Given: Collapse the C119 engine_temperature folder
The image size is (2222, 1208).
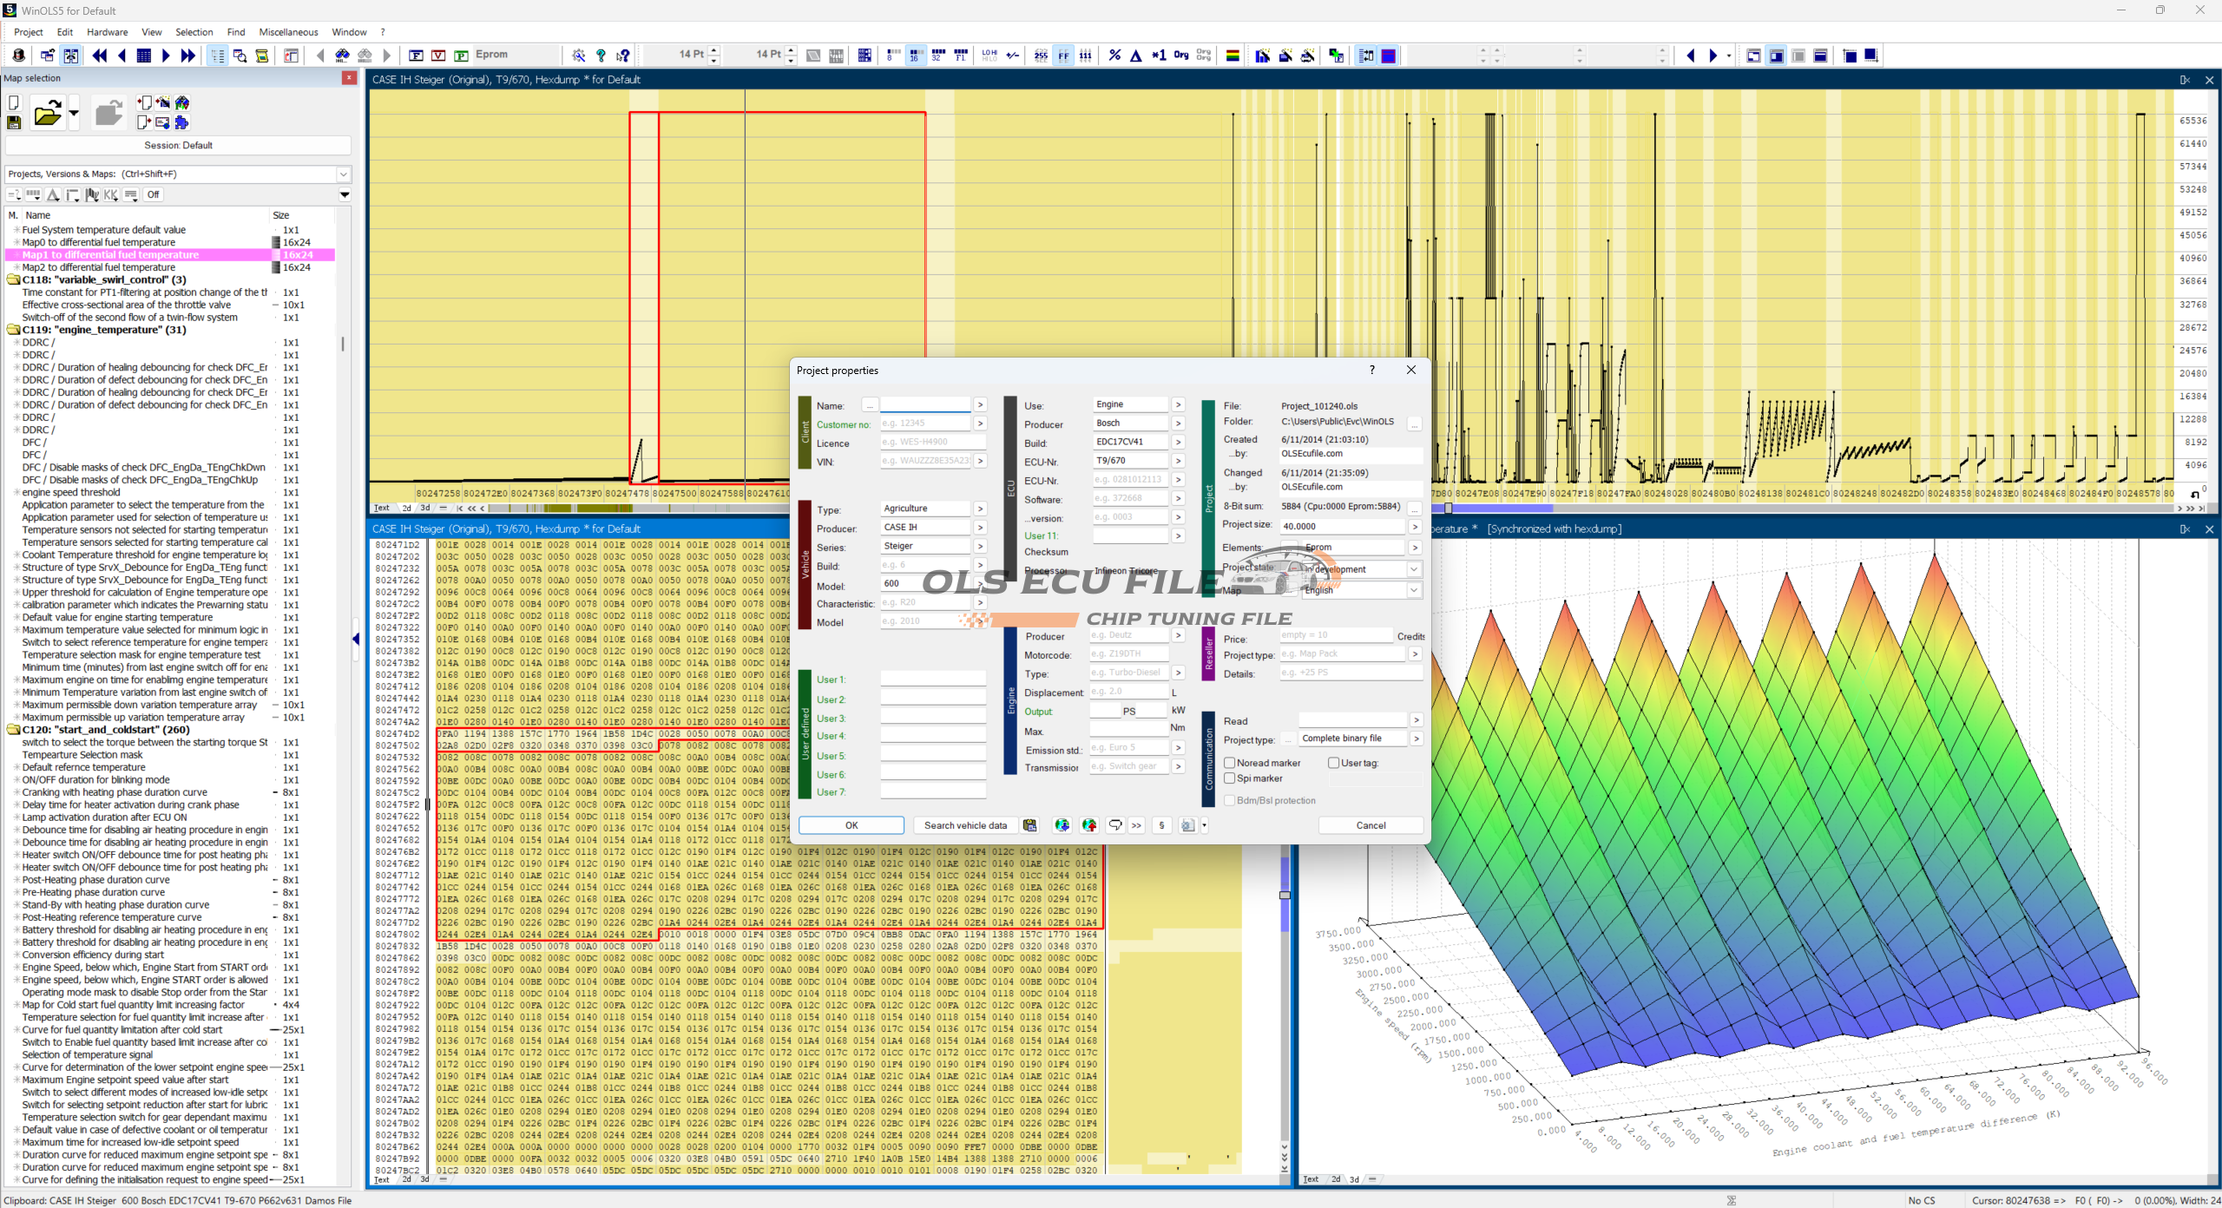Looking at the screenshot, I should click(14, 330).
